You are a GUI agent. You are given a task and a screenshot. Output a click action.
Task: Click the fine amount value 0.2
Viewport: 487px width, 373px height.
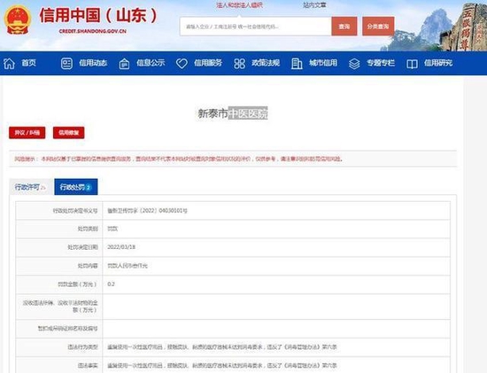pos(111,284)
